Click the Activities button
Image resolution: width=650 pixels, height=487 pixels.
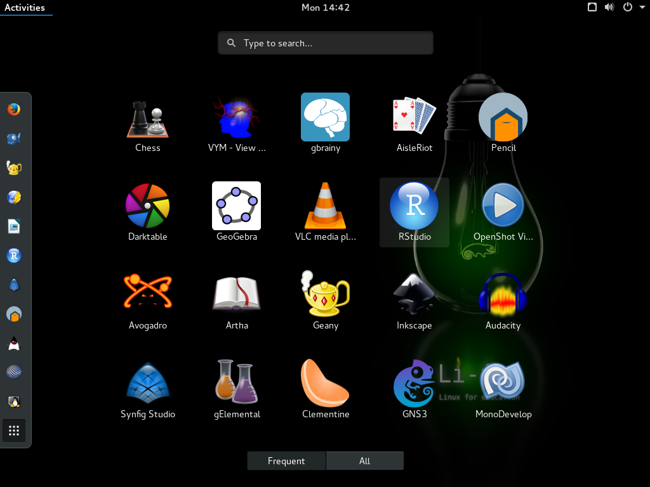25,8
